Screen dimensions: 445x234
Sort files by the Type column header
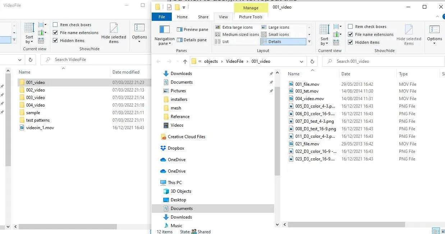403,74
